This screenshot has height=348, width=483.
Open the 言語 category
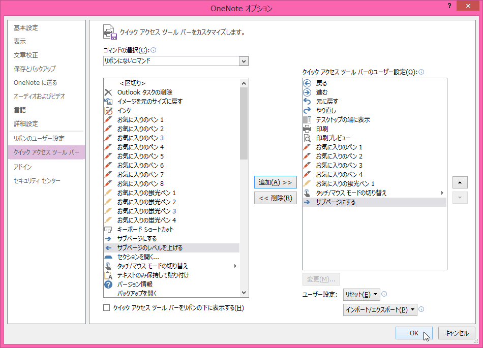[x=20, y=110]
